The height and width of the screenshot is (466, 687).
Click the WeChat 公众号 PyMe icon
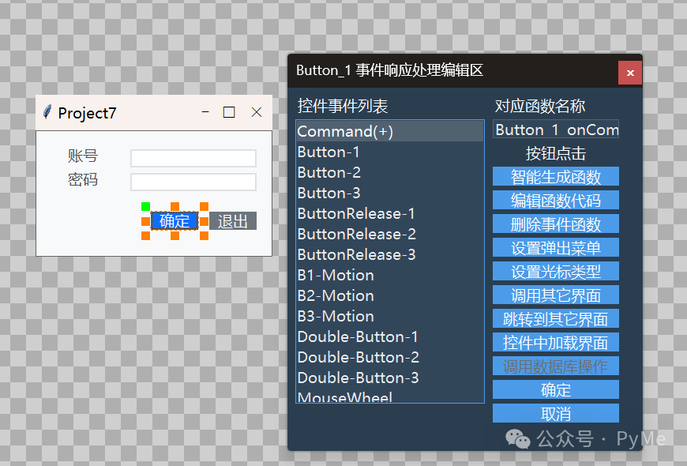pyautogui.click(x=516, y=438)
